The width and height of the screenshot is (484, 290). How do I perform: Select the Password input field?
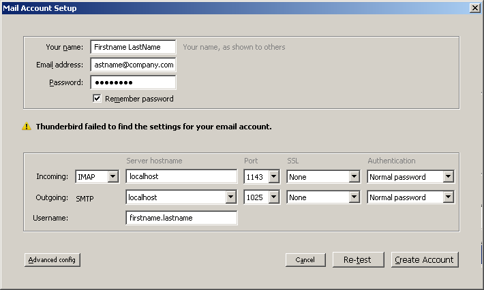133,82
